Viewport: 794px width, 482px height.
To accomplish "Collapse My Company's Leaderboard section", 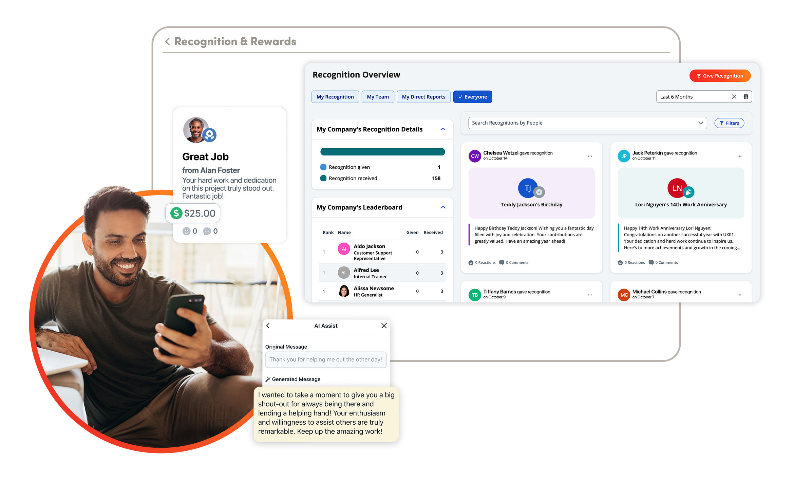I will tap(443, 207).
